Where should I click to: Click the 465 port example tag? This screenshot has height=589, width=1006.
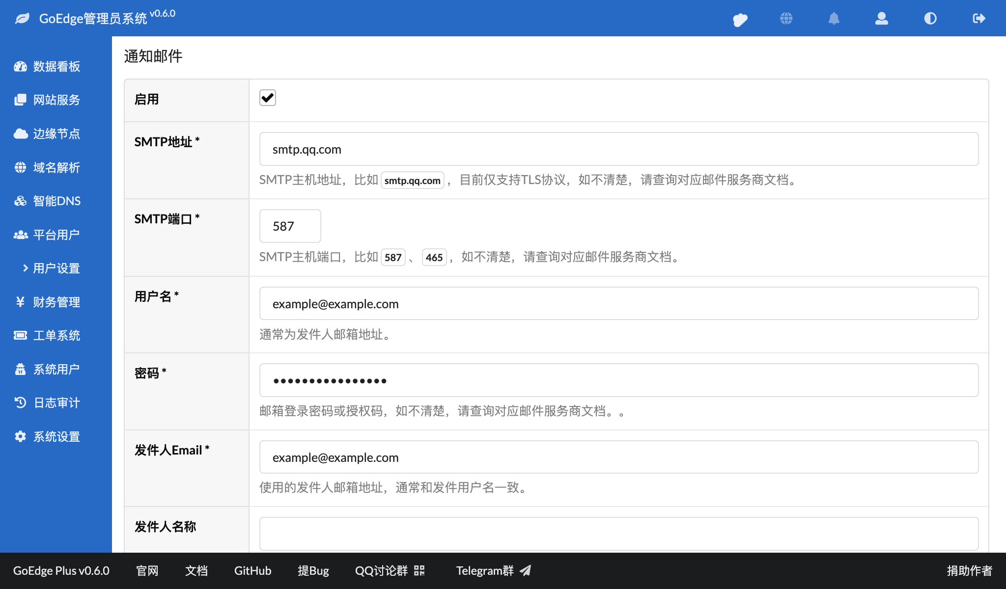[434, 257]
